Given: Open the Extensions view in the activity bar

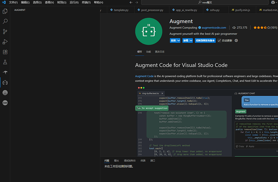Looking at the screenshot, I should tap(5, 52).
